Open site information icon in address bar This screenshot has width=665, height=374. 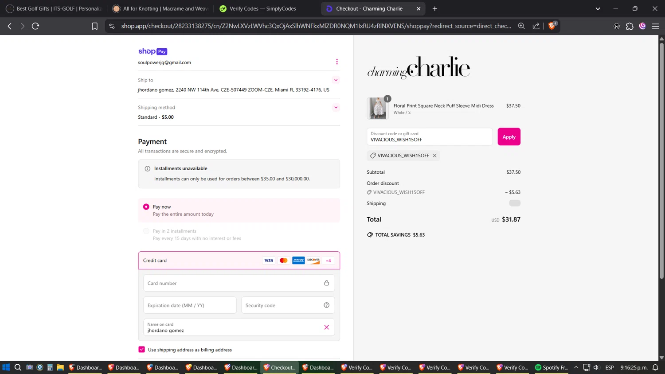click(x=112, y=26)
